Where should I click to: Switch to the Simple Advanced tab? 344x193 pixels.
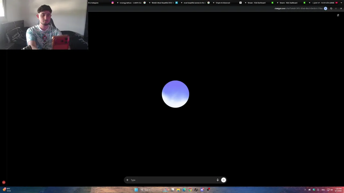[227, 3]
